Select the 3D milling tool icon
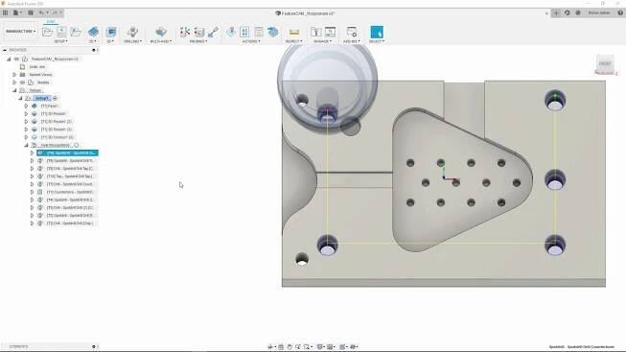Viewport: 626px width, 352px height. pos(111,32)
